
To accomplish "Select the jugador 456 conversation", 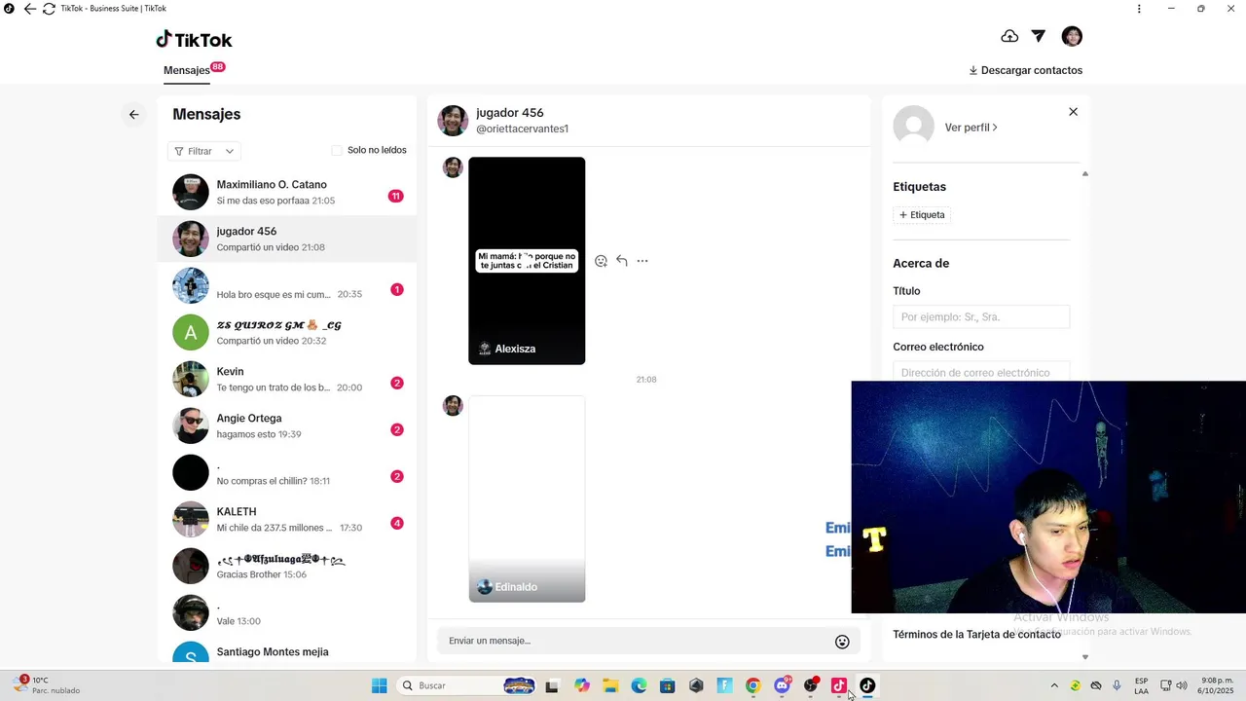I will coord(287,239).
